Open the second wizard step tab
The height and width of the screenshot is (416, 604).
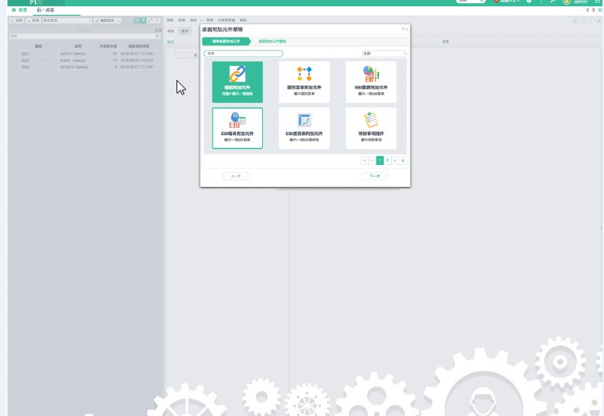[x=272, y=42]
